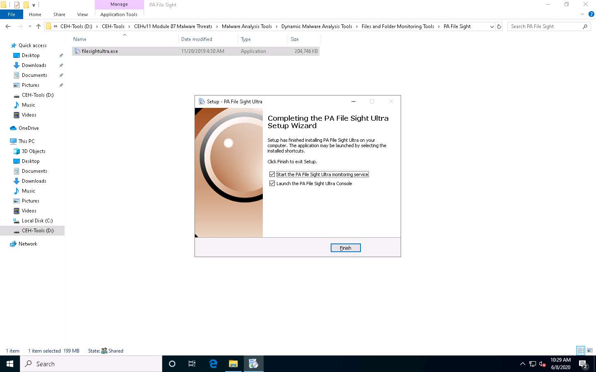596x372 pixels.
Task: Click the search magnifier icon
Action: [x=585, y=26]
